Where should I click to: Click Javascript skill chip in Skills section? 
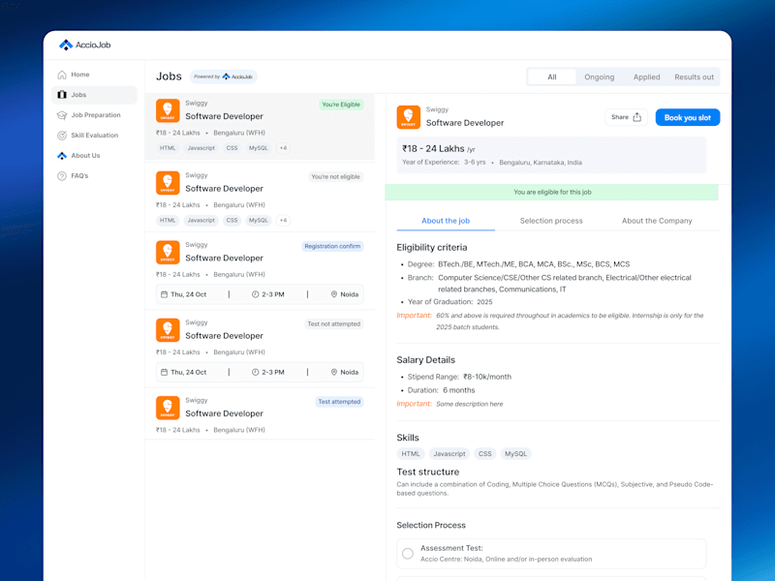coord(449,453)
